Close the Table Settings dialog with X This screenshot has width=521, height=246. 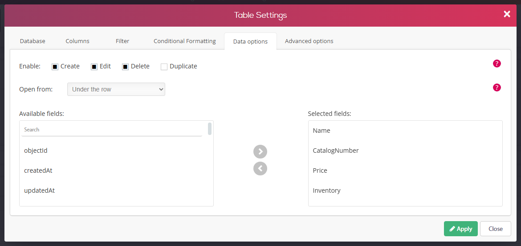(507, 14)
